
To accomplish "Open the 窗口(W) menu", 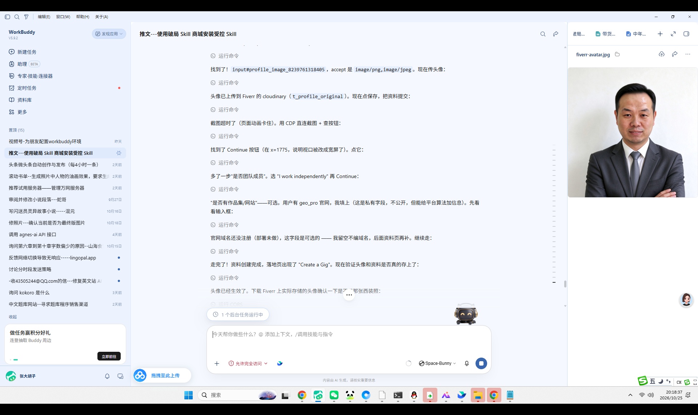I will [63, 17].
